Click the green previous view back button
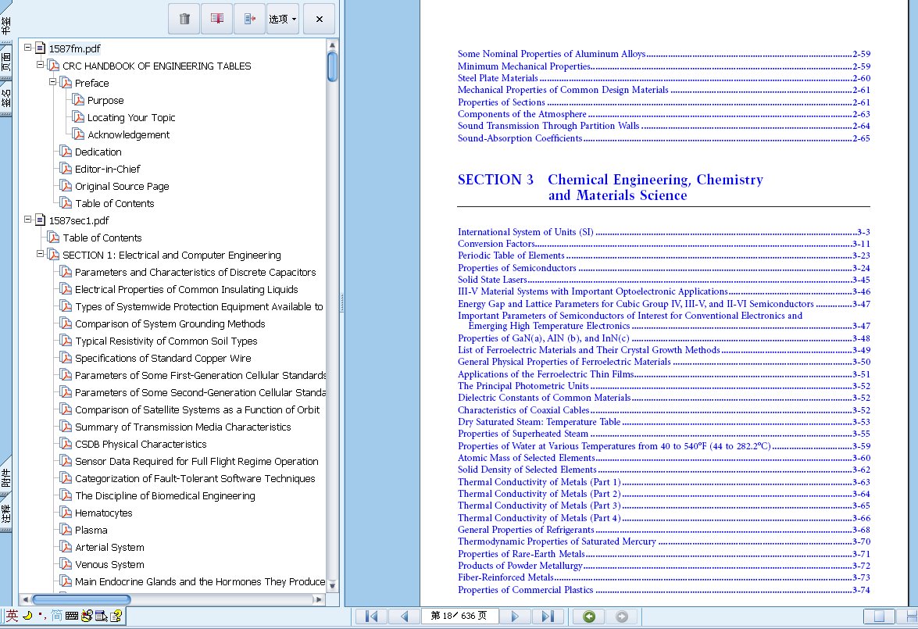 click(x=589, y=616)
